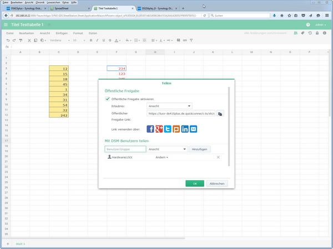Click the Hinzufügen button
The image size is (333, 249).
pyautogui.click(x=199, y=149)
